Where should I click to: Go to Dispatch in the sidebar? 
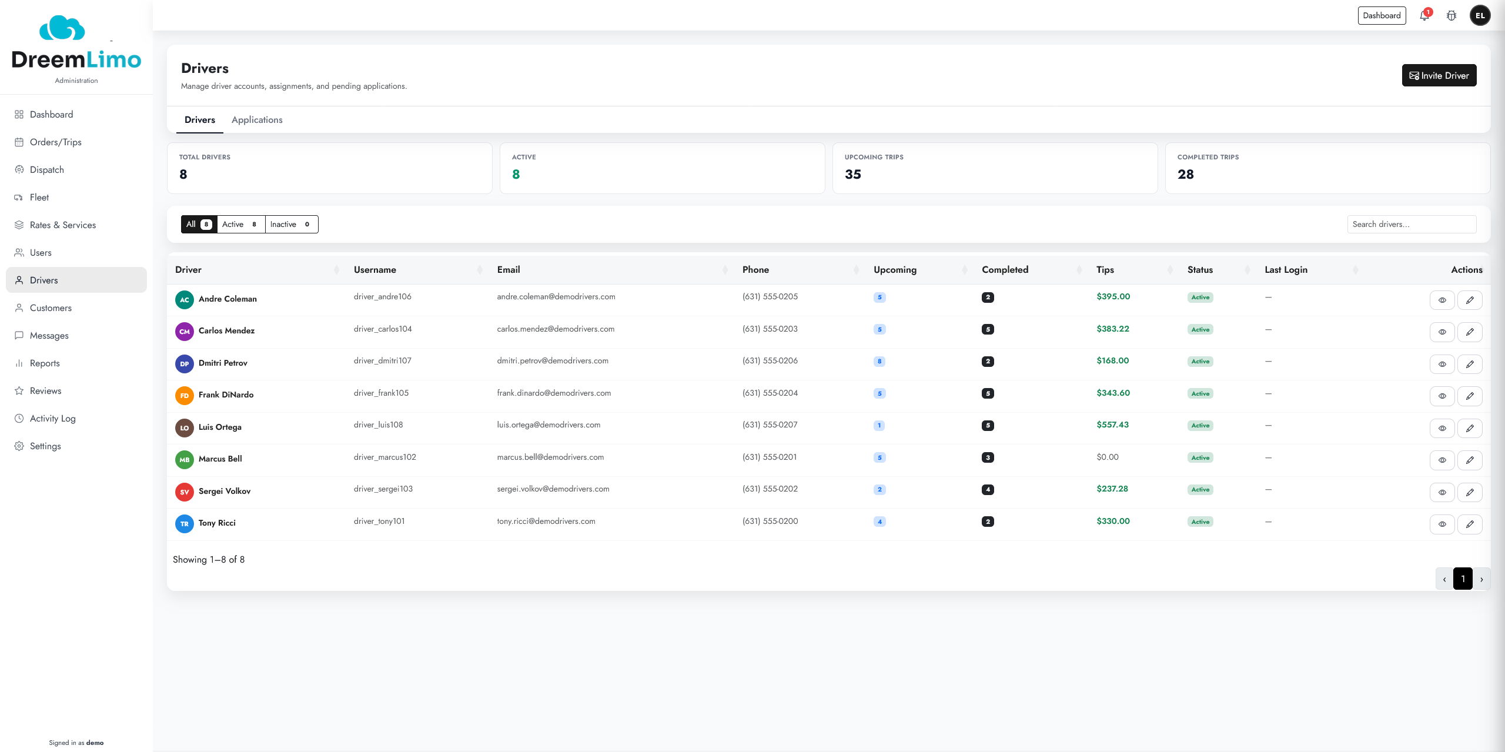[76, 169]
